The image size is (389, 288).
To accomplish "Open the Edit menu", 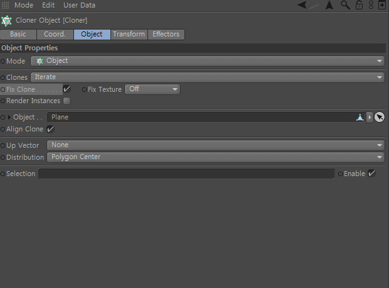I will point(48,5).
